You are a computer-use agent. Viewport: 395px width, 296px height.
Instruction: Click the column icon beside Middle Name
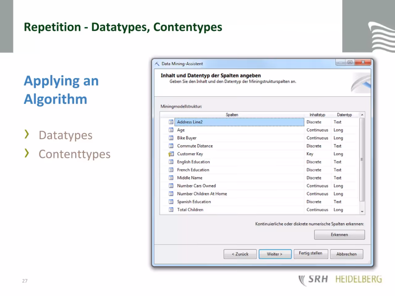(x=171, y=178)
